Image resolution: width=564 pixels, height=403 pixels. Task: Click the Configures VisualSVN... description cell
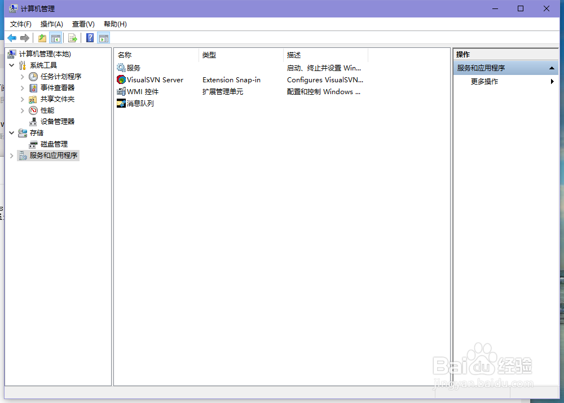pyautogui.click(x=325, y=80)
